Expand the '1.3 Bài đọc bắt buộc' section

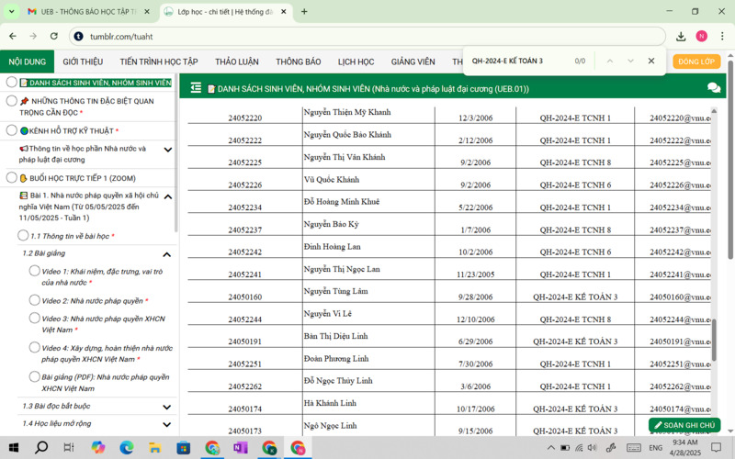167,406
